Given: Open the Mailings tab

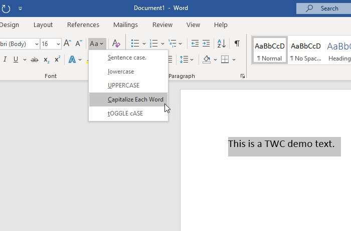Looking at the screenshot, I should [125, 25].
